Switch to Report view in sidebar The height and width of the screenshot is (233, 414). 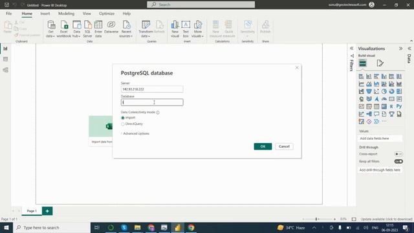[x=6, y=49]
